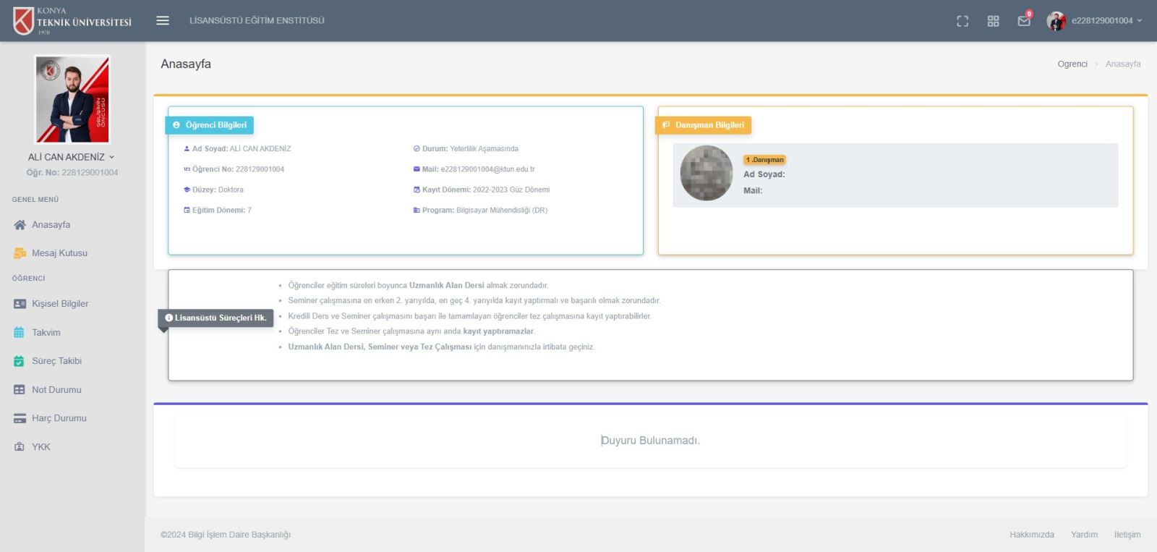Click the Ogrenci breadcrumb link
The height and width of the screenshot is (552, 1157).
pyautogui.click(x=1072, y=64)
